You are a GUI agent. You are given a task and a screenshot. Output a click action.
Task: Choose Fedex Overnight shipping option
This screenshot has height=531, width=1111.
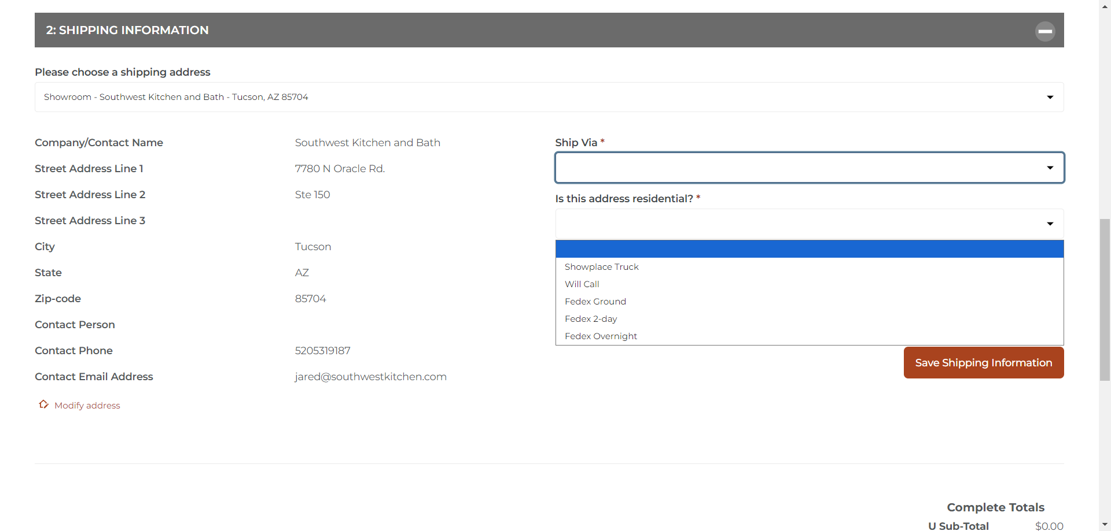pyautogui.click(x=810, y=336)
